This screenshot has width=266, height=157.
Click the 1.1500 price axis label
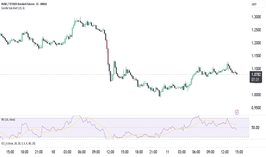256,56
